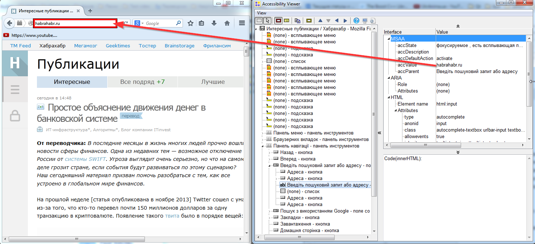Click the reload icon in Firefox address bar

pos(126,23)
